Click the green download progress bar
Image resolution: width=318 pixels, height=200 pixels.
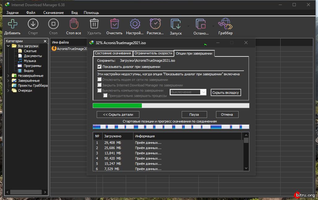point(171,106)
